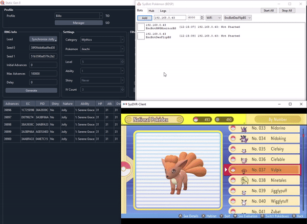The width and height of the screenshot is (307, 224).
Task: Click the Poké Ball icon beside Clefairy entry
Action: click(x=233, y=149)
